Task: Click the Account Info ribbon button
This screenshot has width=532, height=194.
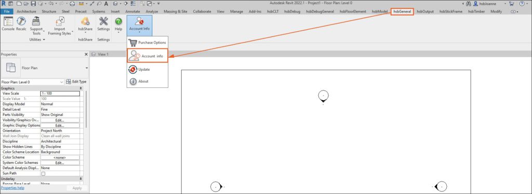Action: 139,25
